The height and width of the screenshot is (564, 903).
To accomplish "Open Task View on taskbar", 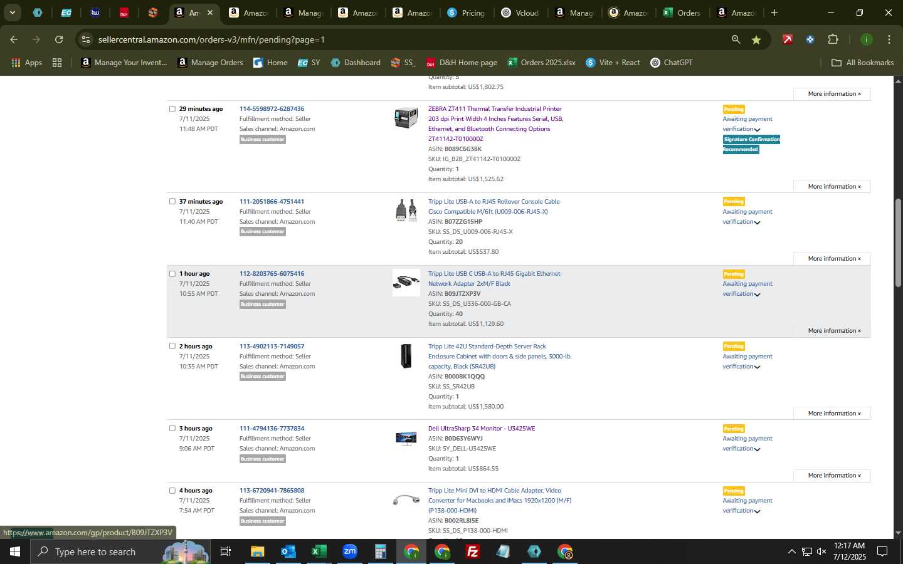I will (226, 551).
